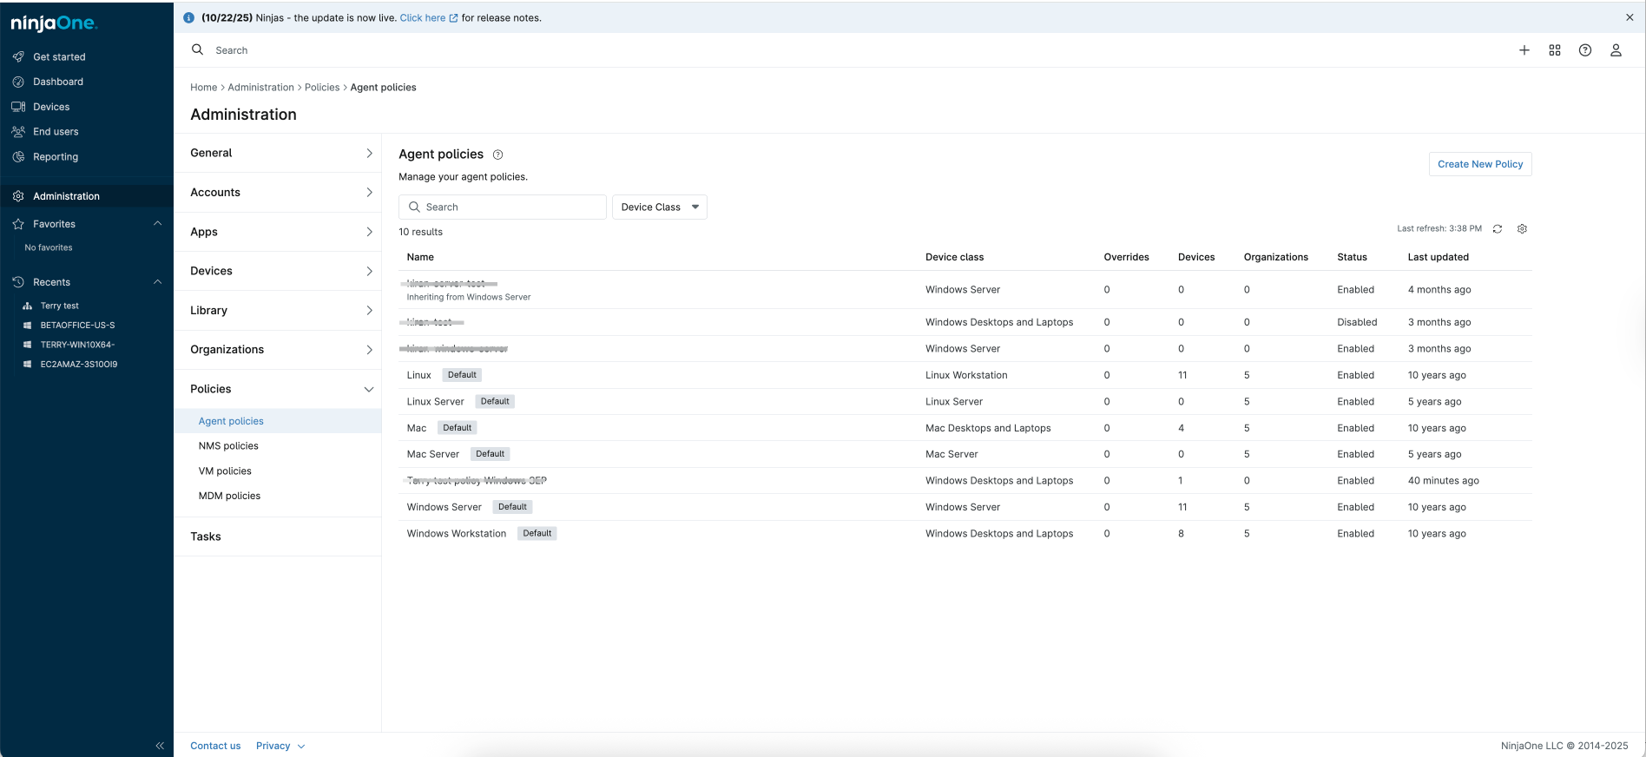
Task: Open the apps grid icon
Action: click(1554, 50)
